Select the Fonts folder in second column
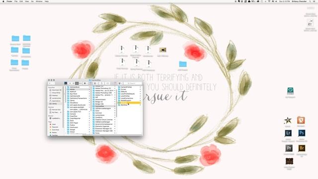This screenshot has height=179, width=318. click(x=104, y=133)
